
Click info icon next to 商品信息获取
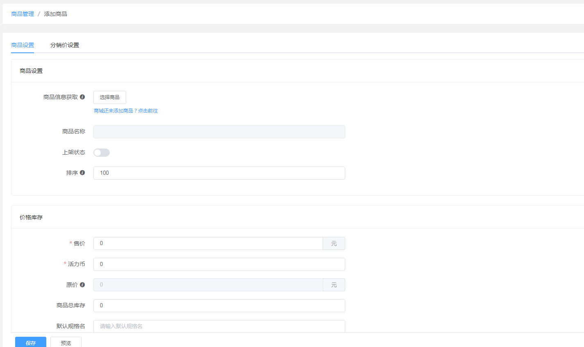point(82,97)
